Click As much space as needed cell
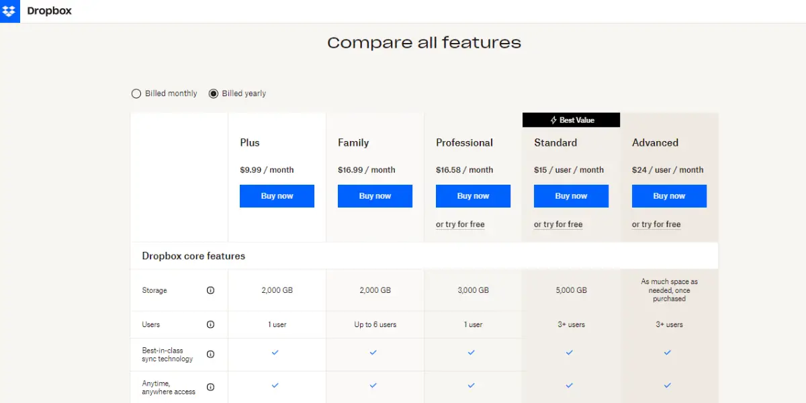The image size is (806, 403). coord(669,290)
